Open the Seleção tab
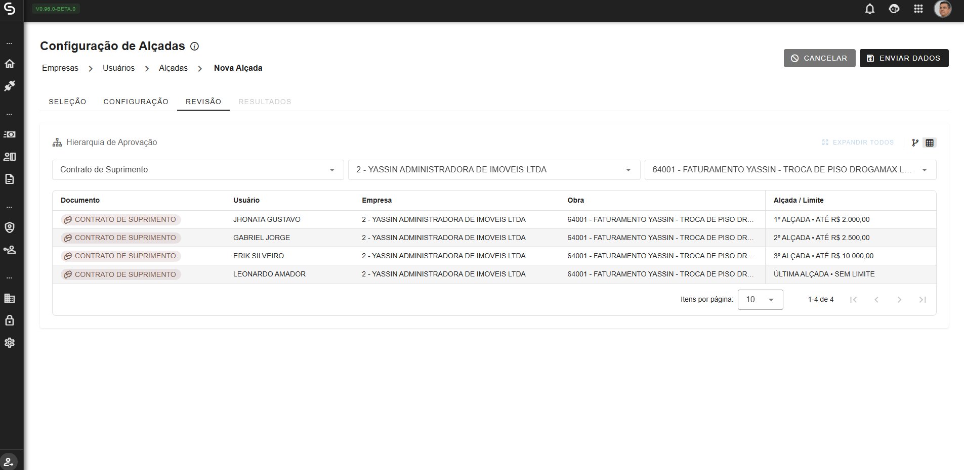Image resolution: width=964 pixels, height=470 pixels. point(67,102)
